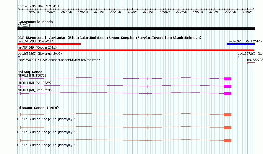
Task: Click the Disease Genes (OMIM) track title
Action: pyautogui.click(x=38, y=108)
